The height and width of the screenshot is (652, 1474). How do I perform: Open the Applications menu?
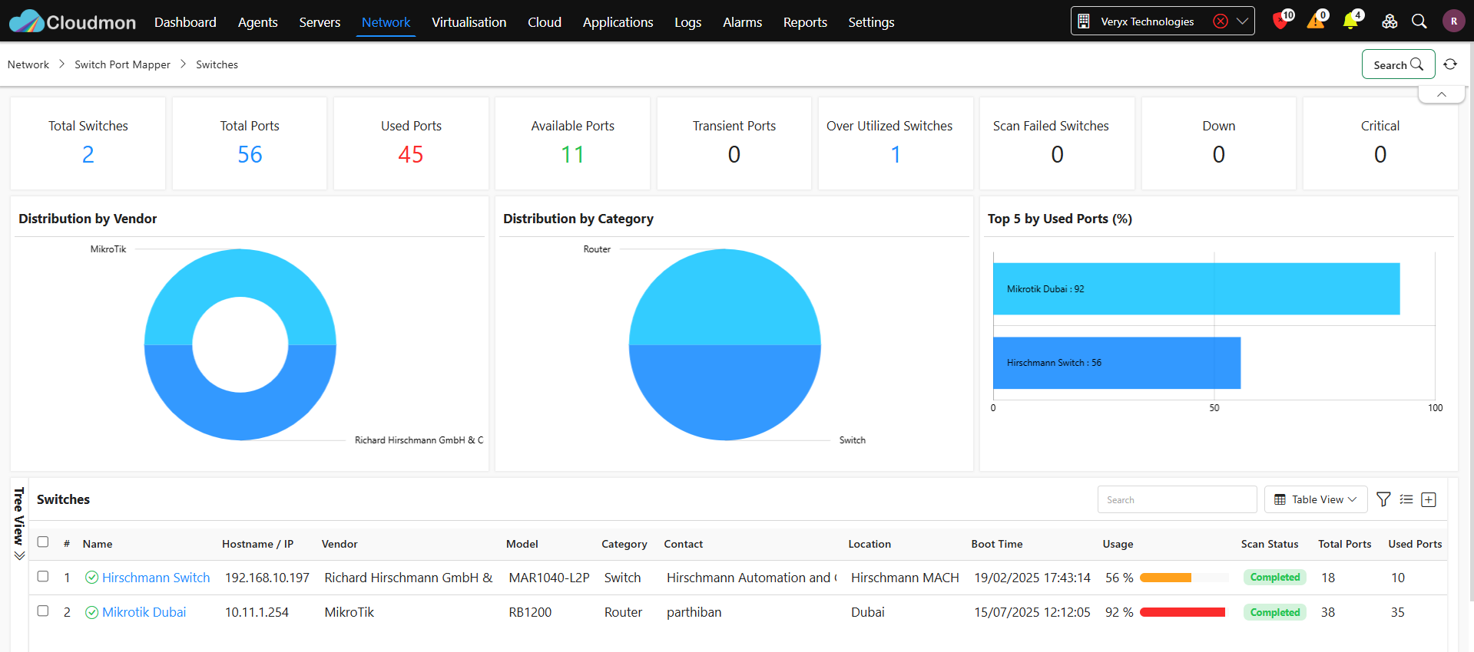tap(618, 22)
